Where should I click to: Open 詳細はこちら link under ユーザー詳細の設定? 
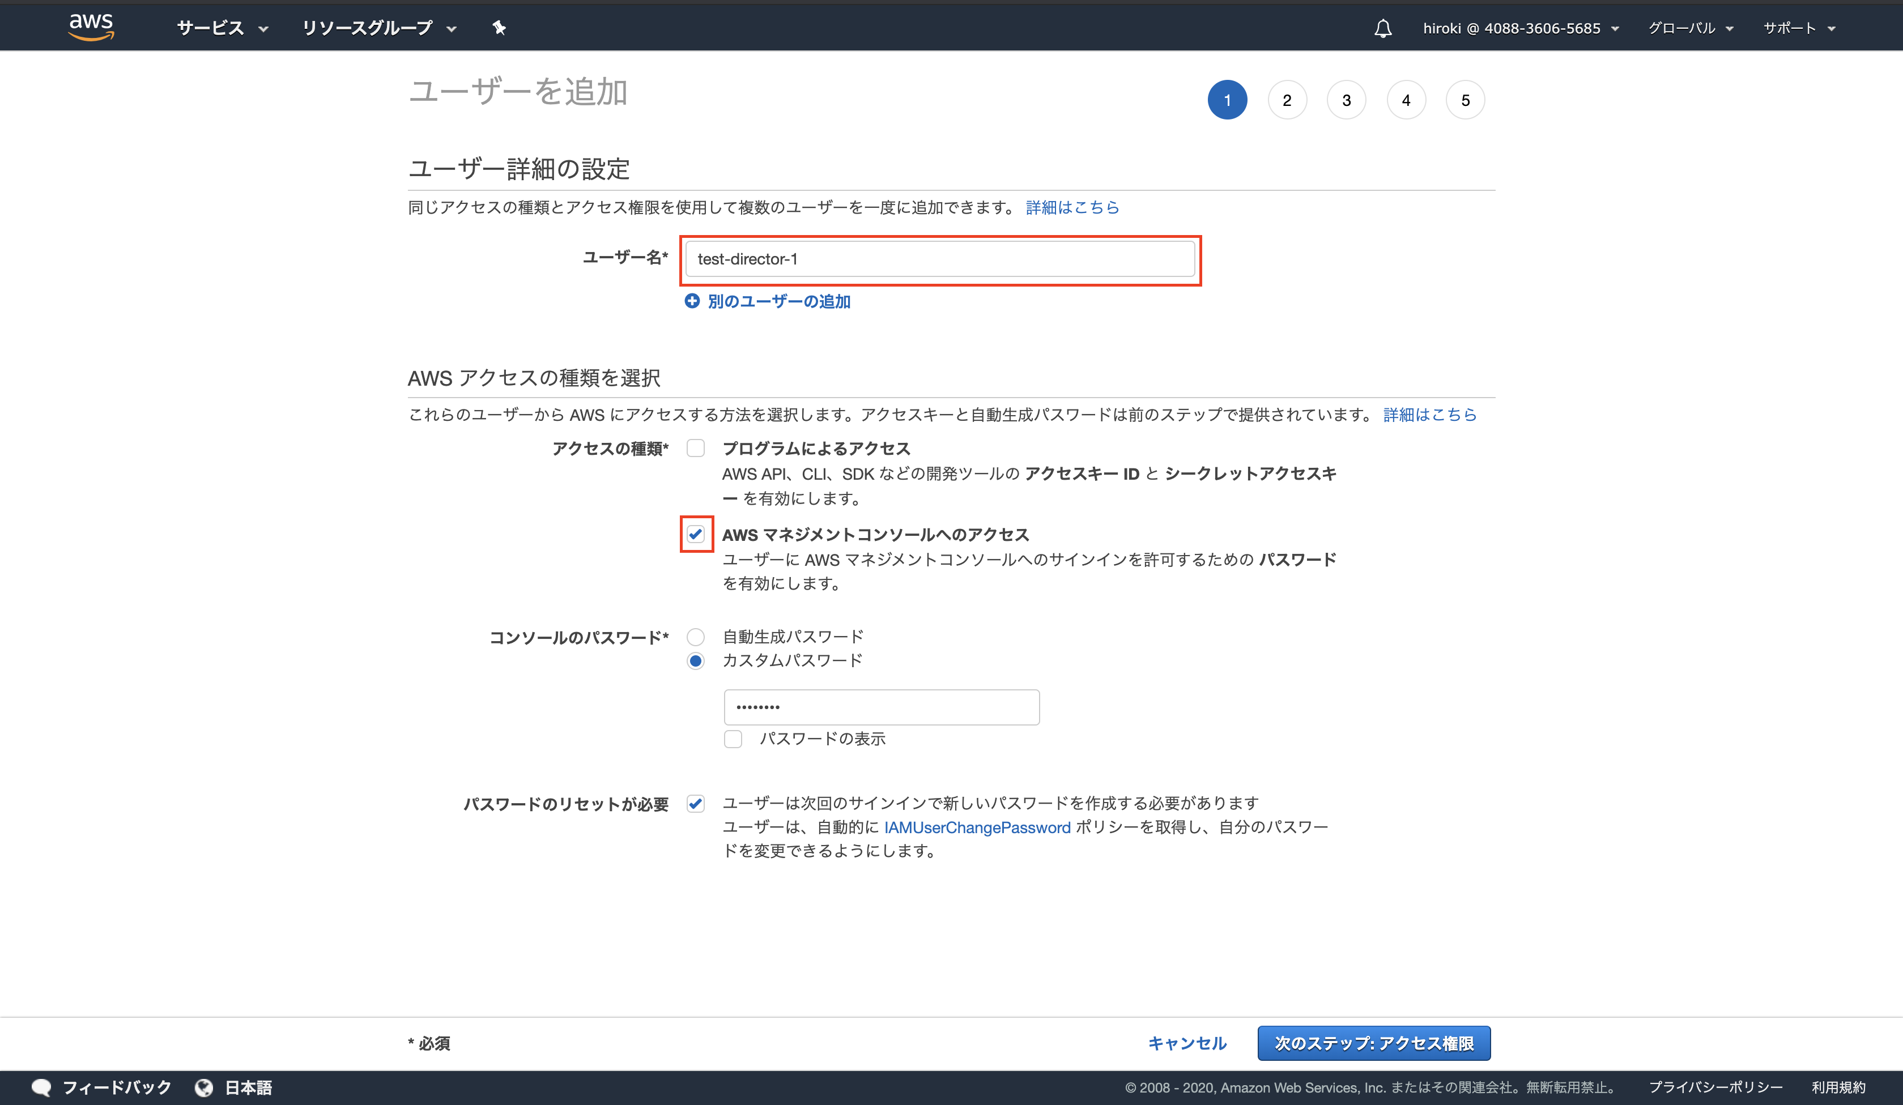pyautogui.click(x=1072, y=207)
